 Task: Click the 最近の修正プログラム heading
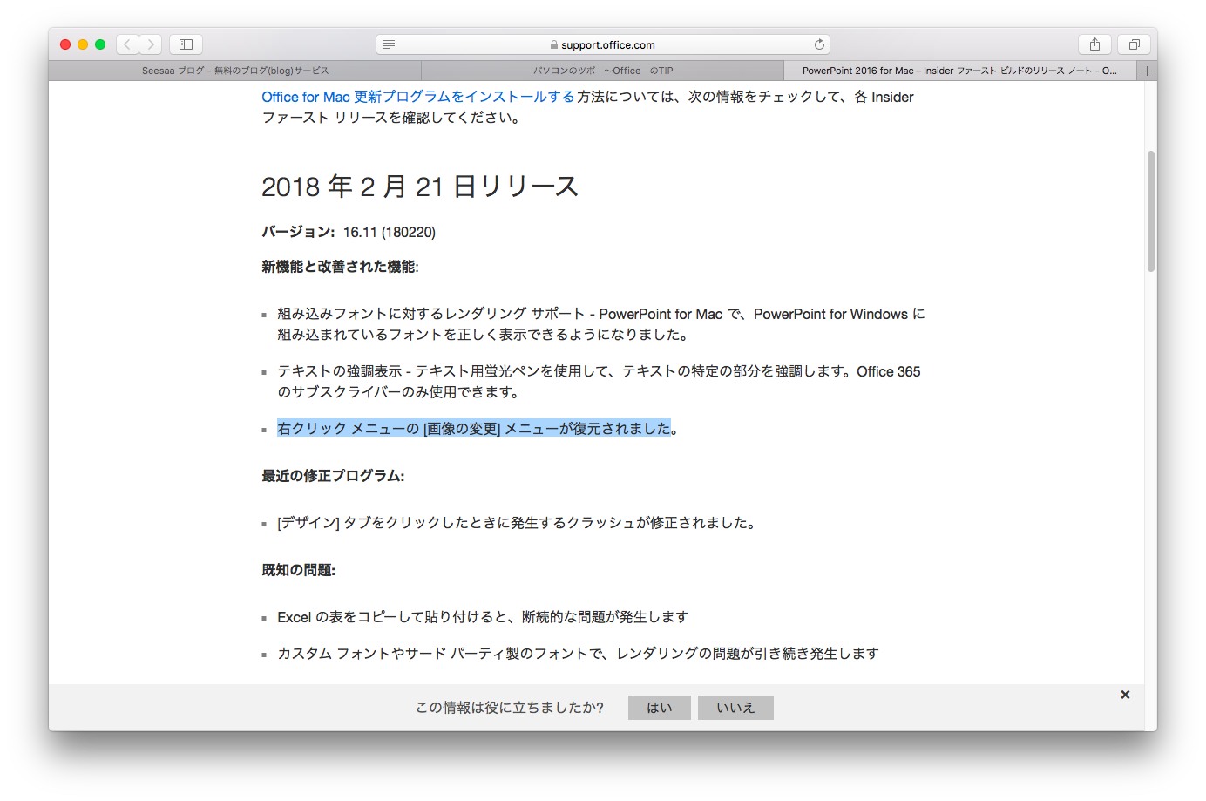[333, 476]
